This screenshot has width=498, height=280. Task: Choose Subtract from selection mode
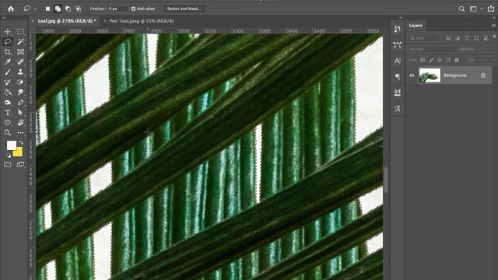[x=68, y=9]
